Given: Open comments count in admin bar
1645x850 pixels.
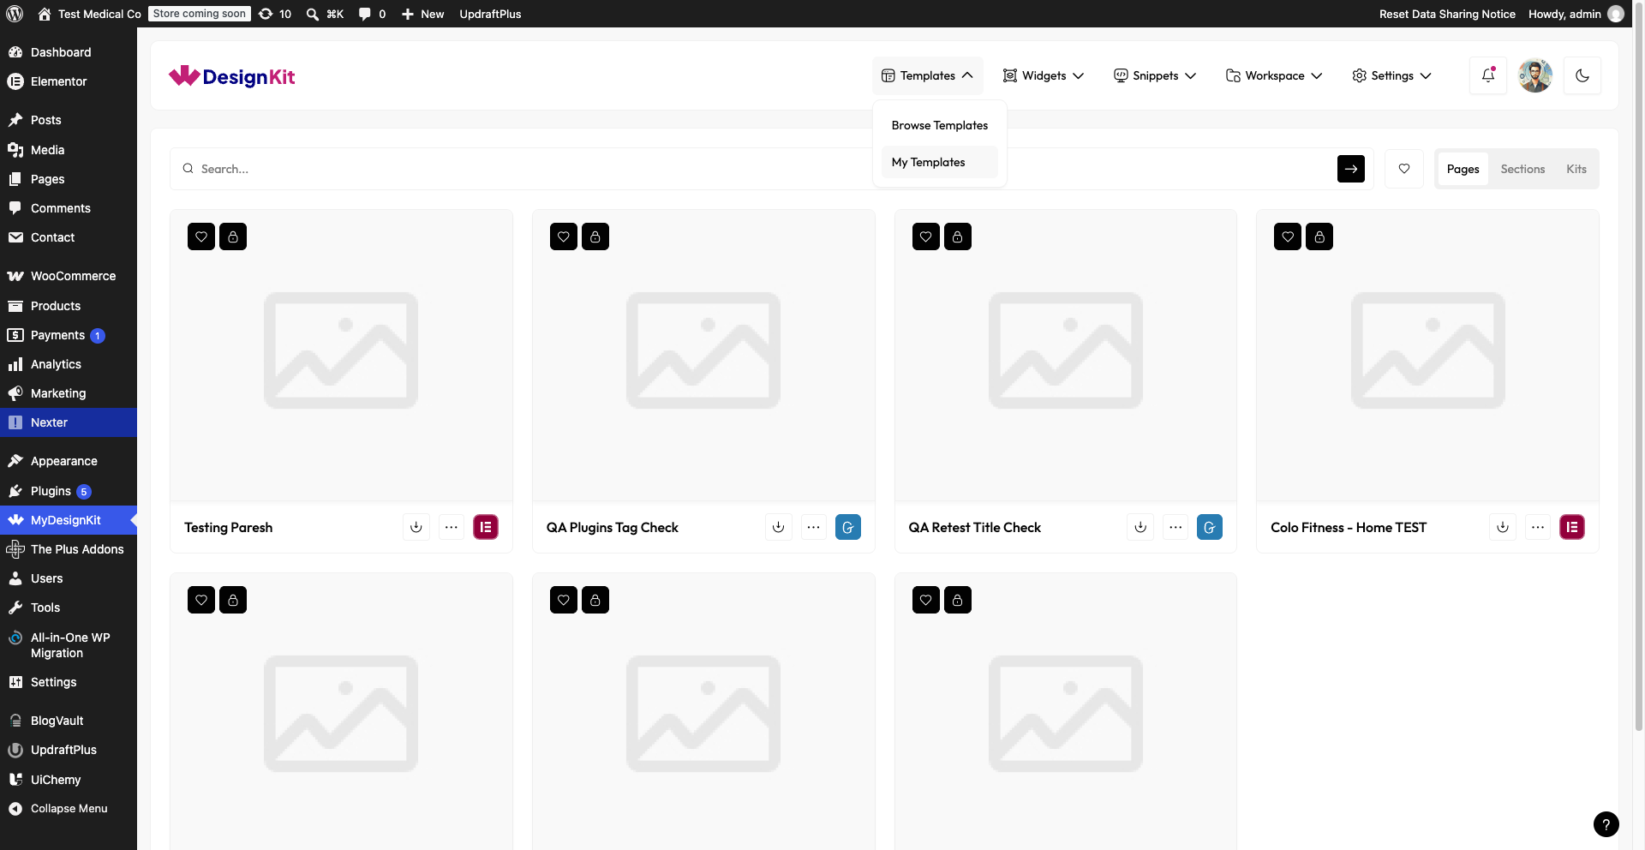Looking at the screenshot, I should (x=372, y=14).
